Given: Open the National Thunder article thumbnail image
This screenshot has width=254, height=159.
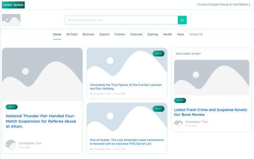Looking at the screenshot, I should 42,74.
